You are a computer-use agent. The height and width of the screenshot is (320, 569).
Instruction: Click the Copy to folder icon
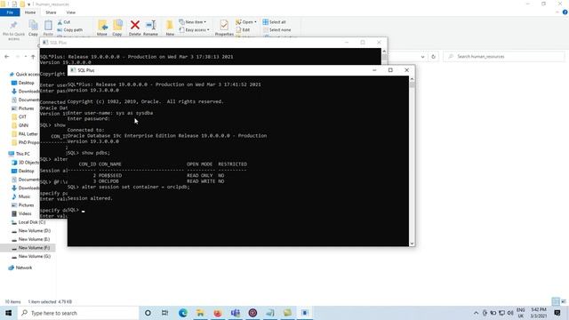[x=117, y=26]
